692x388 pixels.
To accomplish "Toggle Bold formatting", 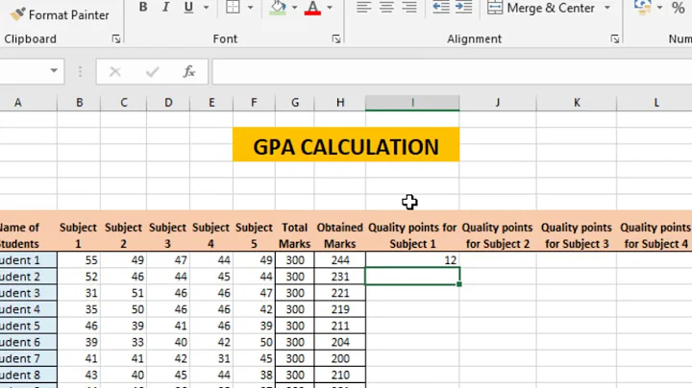I will [x=143, y=7].
